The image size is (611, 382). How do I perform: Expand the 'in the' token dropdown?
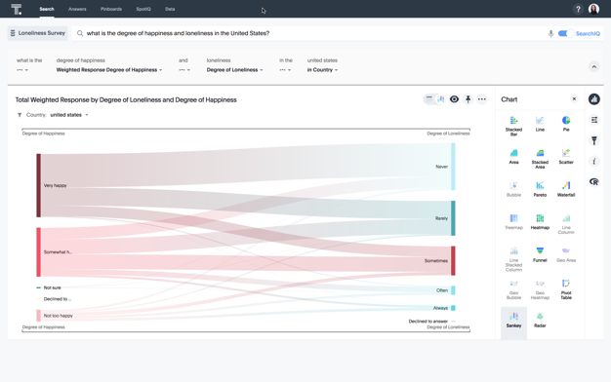pos(285,70)
